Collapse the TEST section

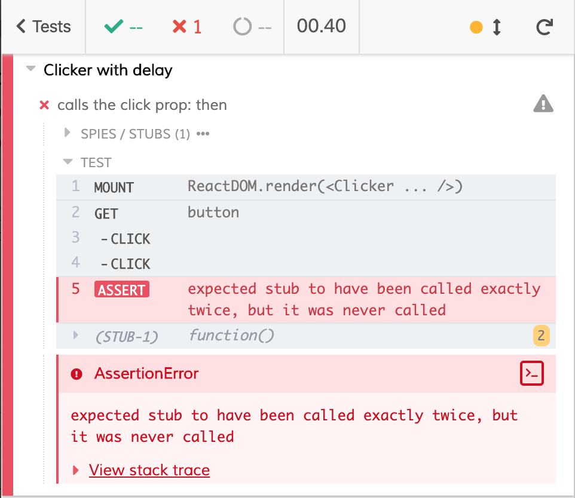tap(68, 162)
